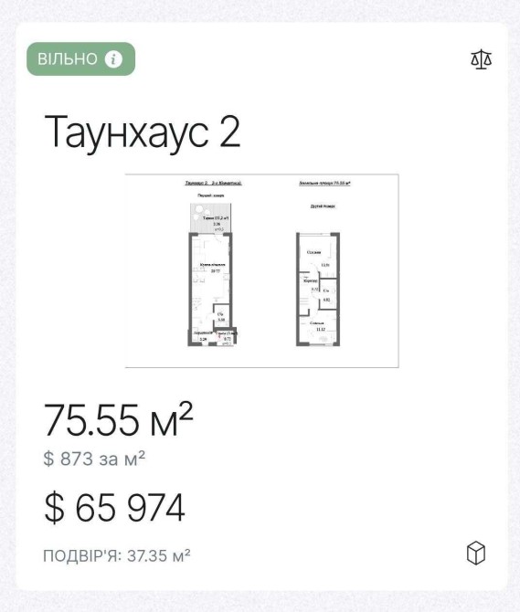Screen dimensions: 520x612
Task: Click the first floor bathroom room
Action: click(x=221, y=315)
